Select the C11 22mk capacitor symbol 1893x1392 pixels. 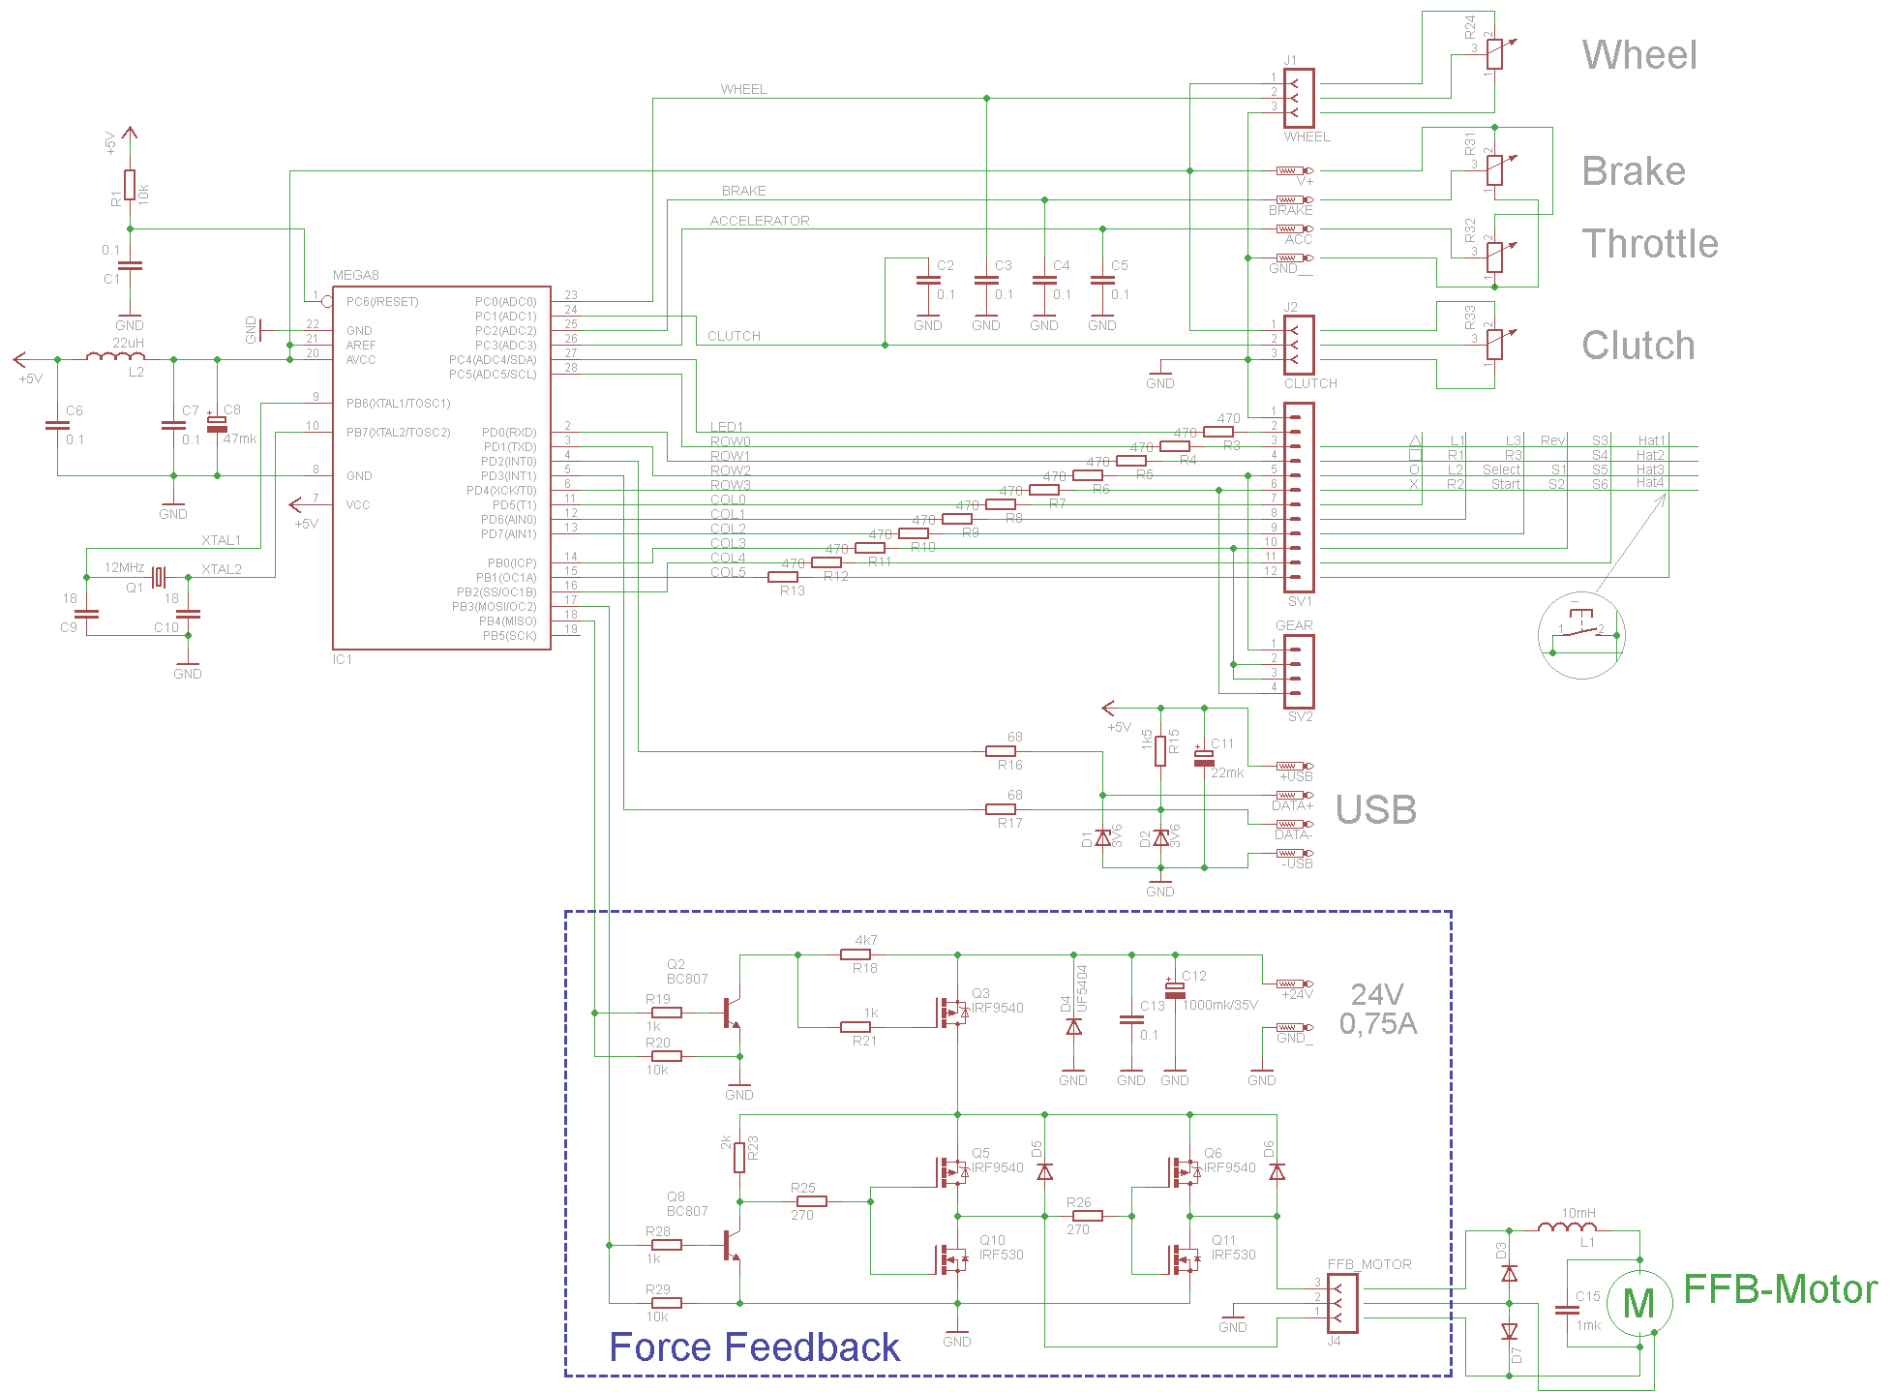coord(1204,757)
